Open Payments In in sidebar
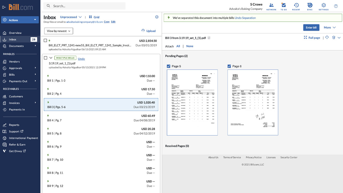The height and width of the screenshot is (193, 343). [17, 109]
